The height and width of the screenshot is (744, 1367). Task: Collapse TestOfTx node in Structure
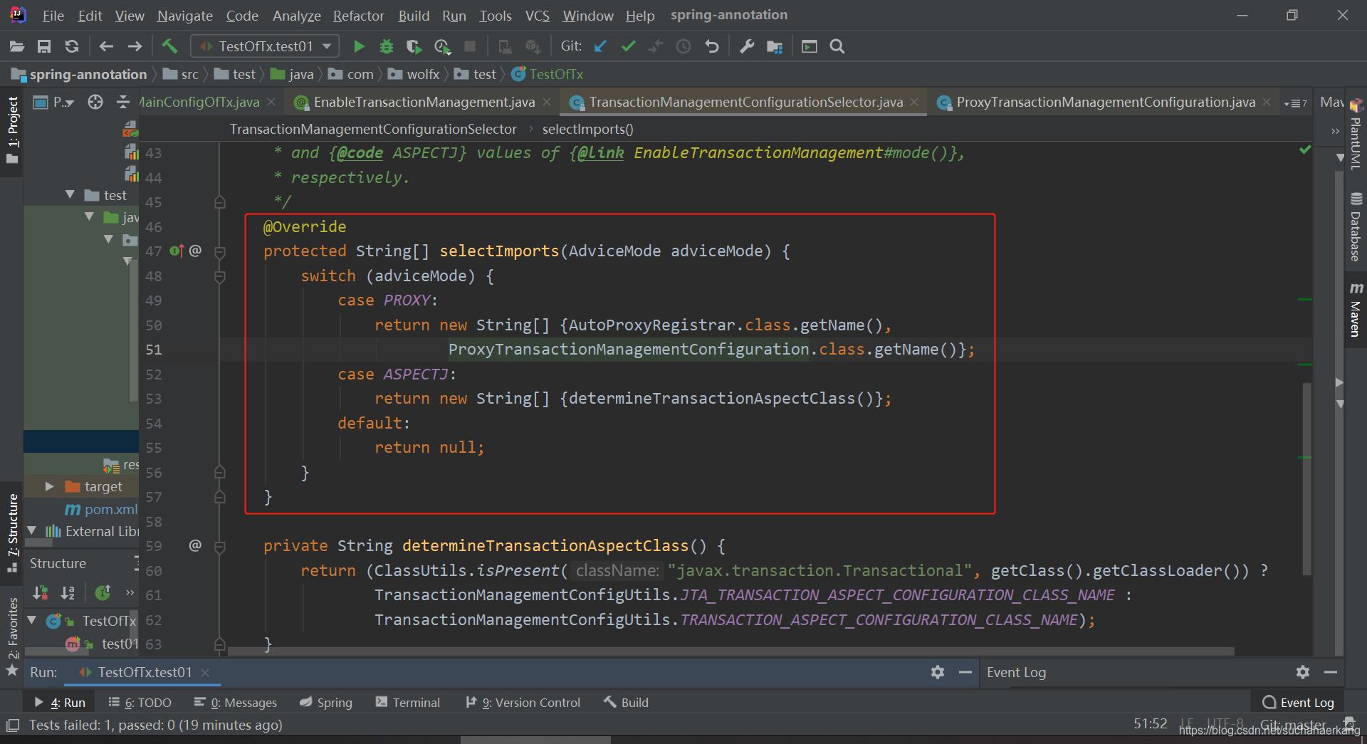32,621
